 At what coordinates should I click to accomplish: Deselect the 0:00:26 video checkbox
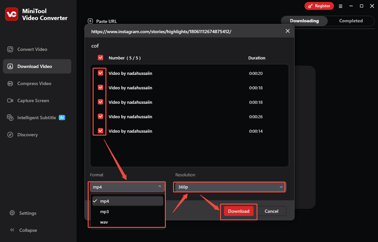tap(100, 116)
